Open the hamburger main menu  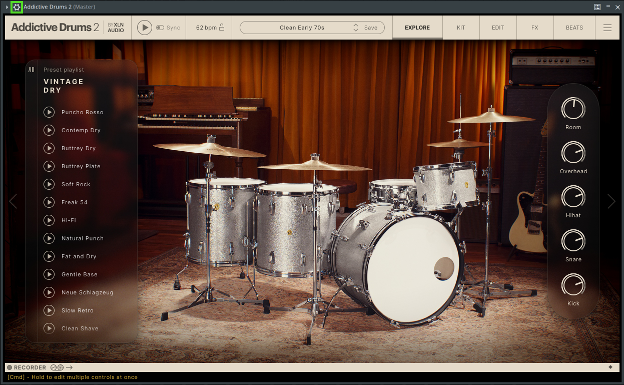tap(607, 28)
